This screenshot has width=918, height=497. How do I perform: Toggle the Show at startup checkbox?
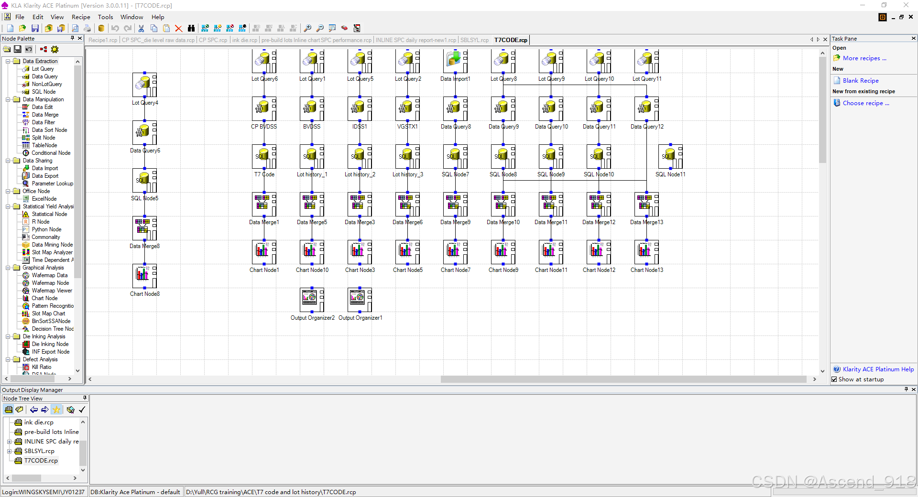coord(834,379)
